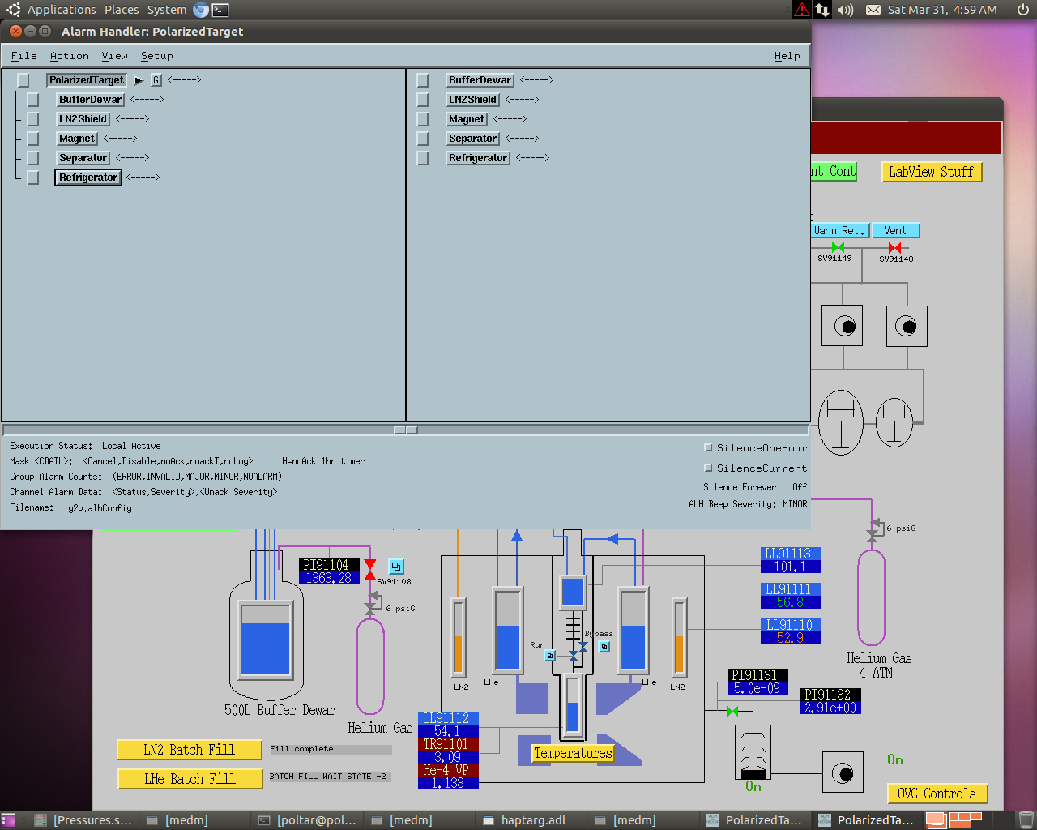Open related display icon beside SV91108 valve
This screenshot has height=830, width=1037.
coord(396,567)
